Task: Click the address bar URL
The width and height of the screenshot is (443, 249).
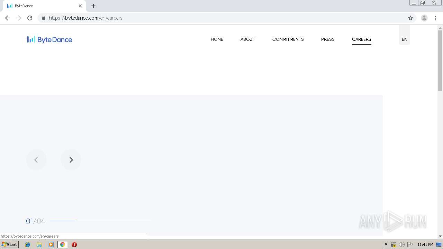Action: tap(85, 18)
